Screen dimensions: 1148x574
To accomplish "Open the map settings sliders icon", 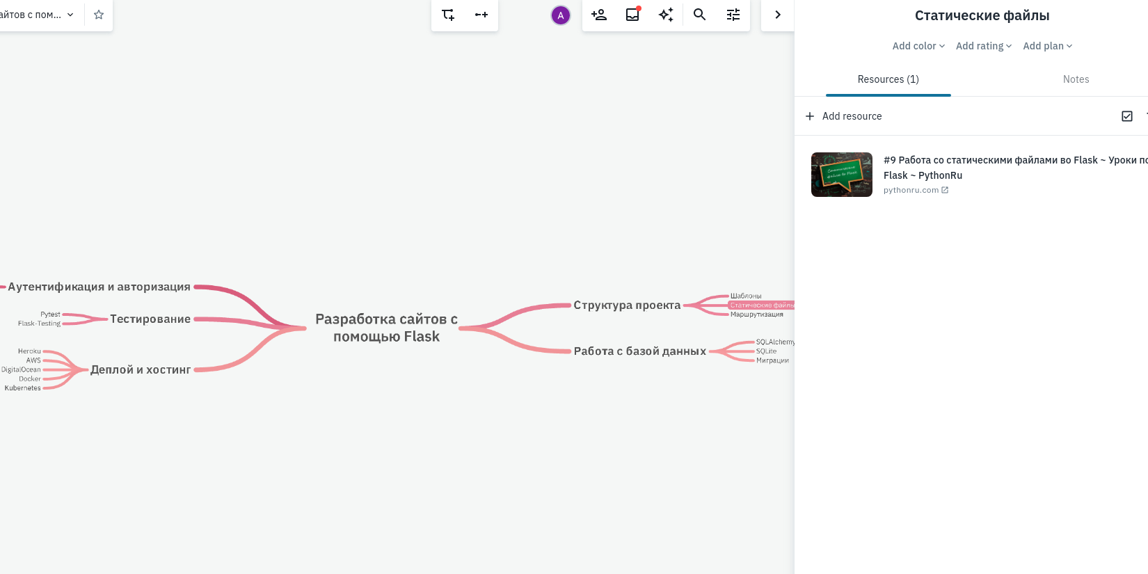I will (733, 15).
